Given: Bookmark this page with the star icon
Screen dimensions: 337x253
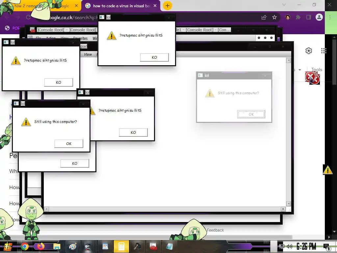Looking at the screenshot, I should point(274,17).
